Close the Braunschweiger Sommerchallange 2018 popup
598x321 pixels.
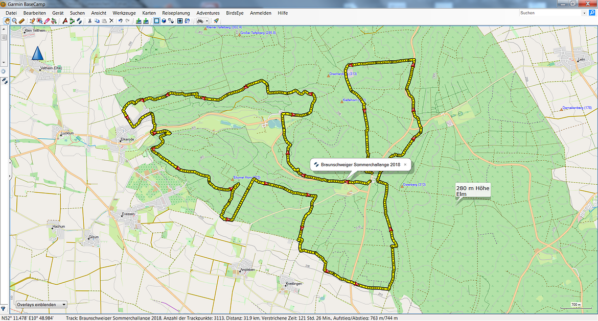point(405,165)
